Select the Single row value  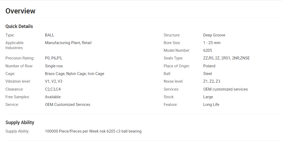54,66
